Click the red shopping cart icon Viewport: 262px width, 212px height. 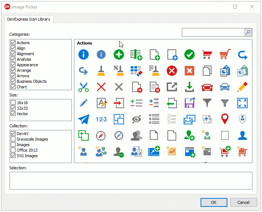[x=207, y=54]
